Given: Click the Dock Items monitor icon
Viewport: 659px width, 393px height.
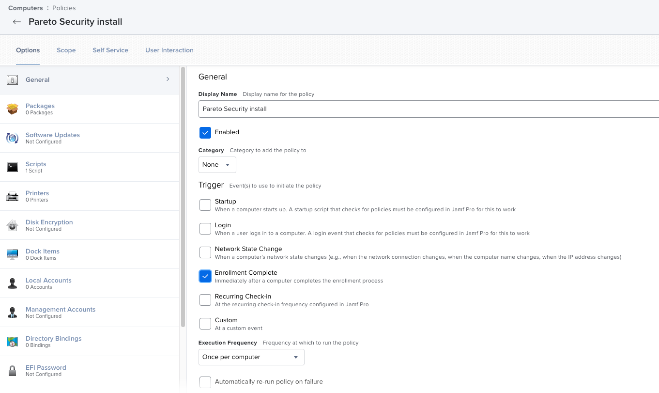Looking at the screenshot, I should point(13,254).
